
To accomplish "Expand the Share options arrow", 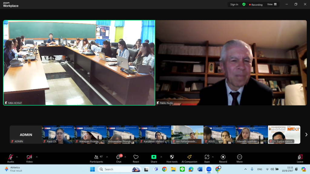I will click(161, 157).
